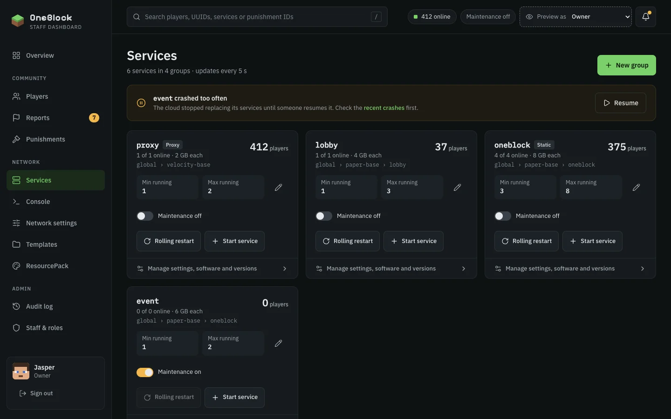Open Staff & roles
Screen dimensions: 671x419
[x=56, y=328]
